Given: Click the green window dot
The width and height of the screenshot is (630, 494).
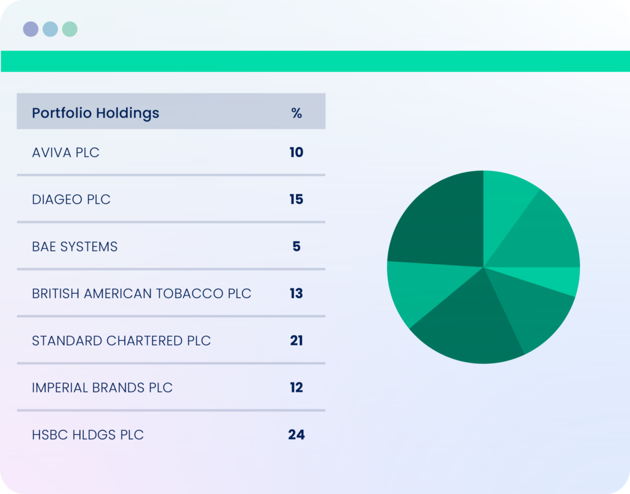Looking at the screenshot, I should 70,29.
